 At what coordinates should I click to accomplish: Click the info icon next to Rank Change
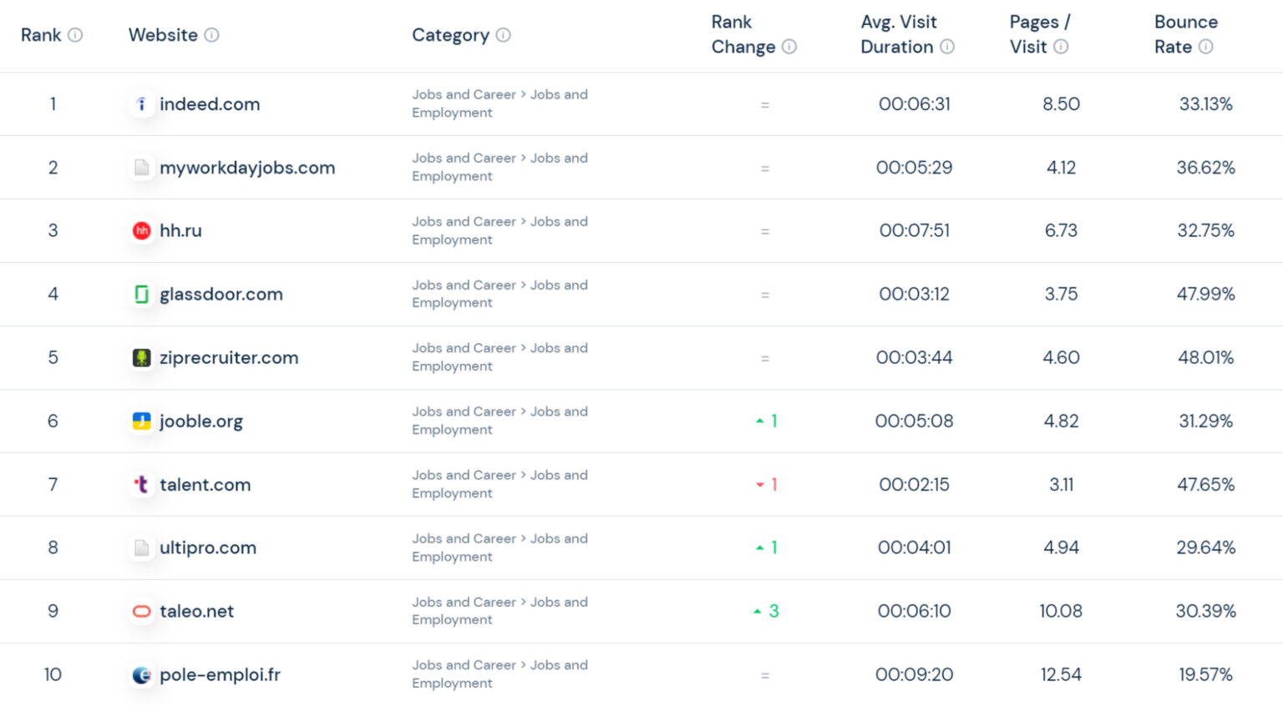[x=789, y=47]
